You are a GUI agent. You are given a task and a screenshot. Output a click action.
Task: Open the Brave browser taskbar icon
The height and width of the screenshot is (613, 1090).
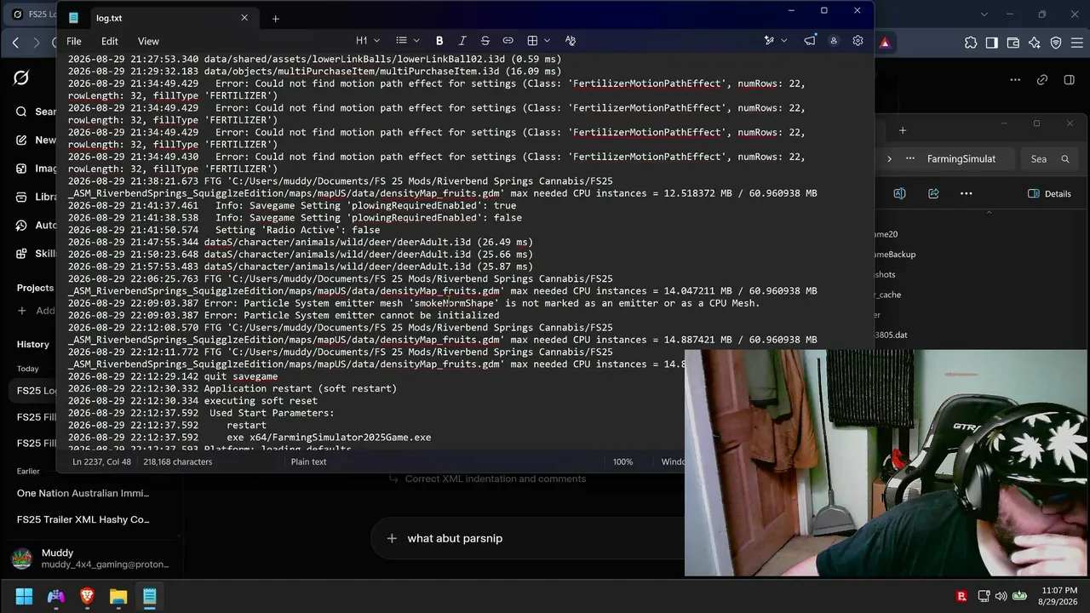pos(87,596)
